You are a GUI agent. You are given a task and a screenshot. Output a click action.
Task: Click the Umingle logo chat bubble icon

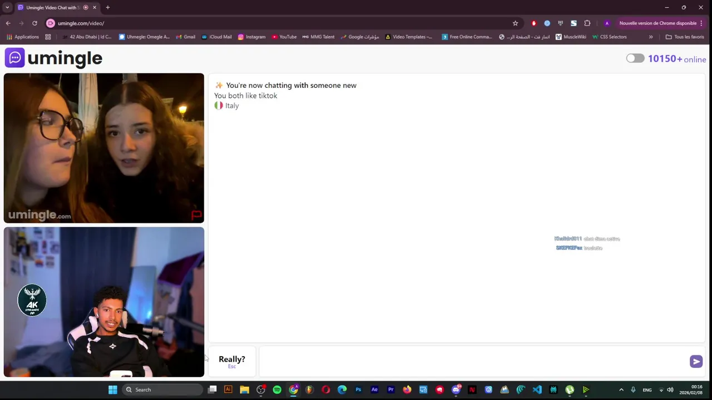click(15, 58)
